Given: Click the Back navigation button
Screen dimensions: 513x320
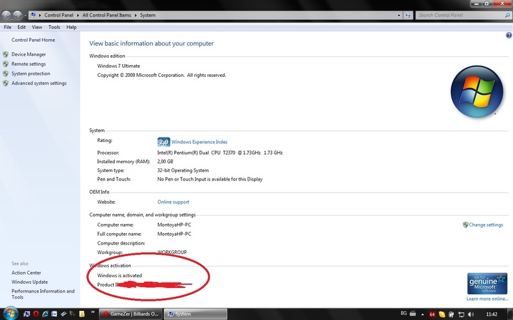Looking at the screenshot, I should tap(6, 15).
